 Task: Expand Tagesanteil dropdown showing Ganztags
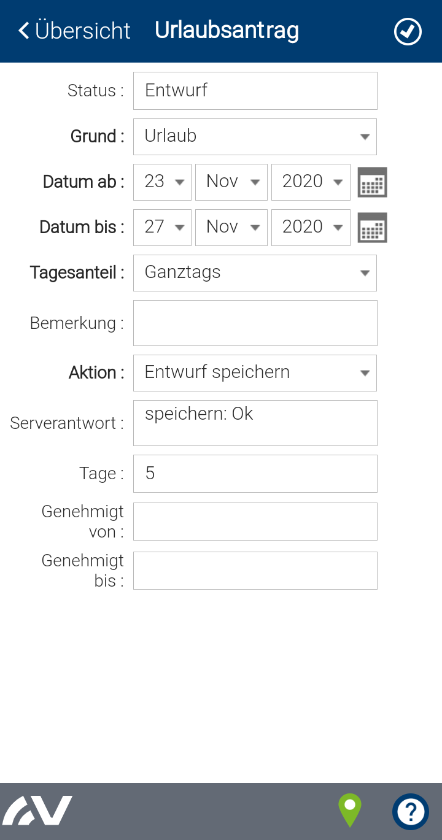click(255, 272)
